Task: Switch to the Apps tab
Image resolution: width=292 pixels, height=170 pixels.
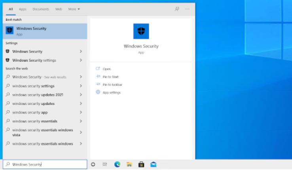Action: tap(23, 9)
